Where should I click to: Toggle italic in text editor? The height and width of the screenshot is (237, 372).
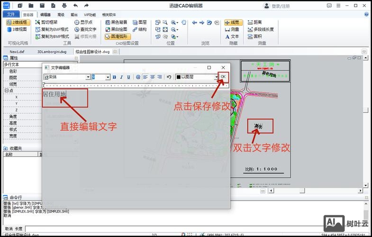coord(121,77)
